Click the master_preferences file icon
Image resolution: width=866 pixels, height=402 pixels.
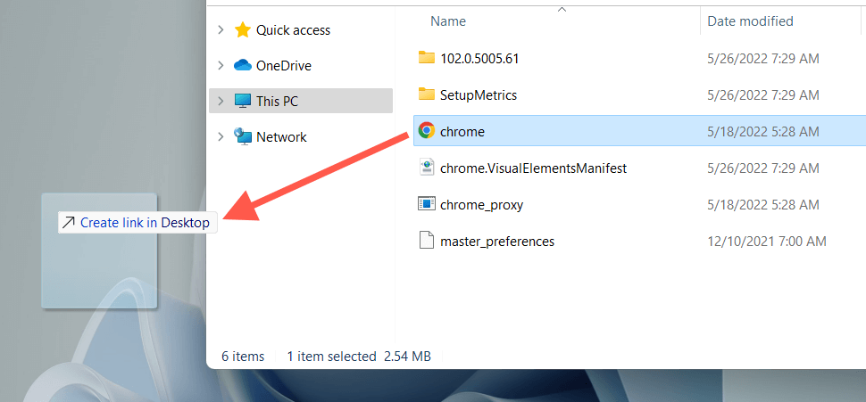pos(427,241)
